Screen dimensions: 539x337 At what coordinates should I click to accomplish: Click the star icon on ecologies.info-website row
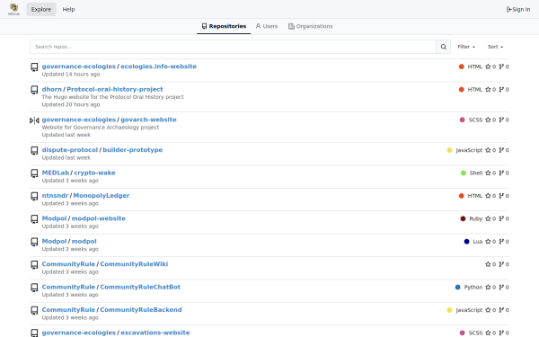488,67
